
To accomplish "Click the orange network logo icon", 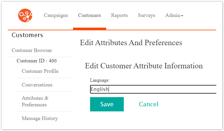I will click(x=25, y=15).
